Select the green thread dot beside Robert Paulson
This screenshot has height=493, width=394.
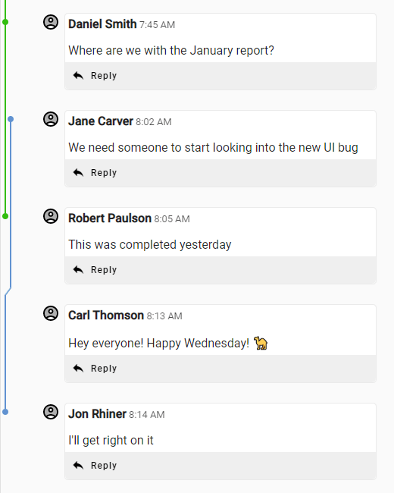(5, 216)
